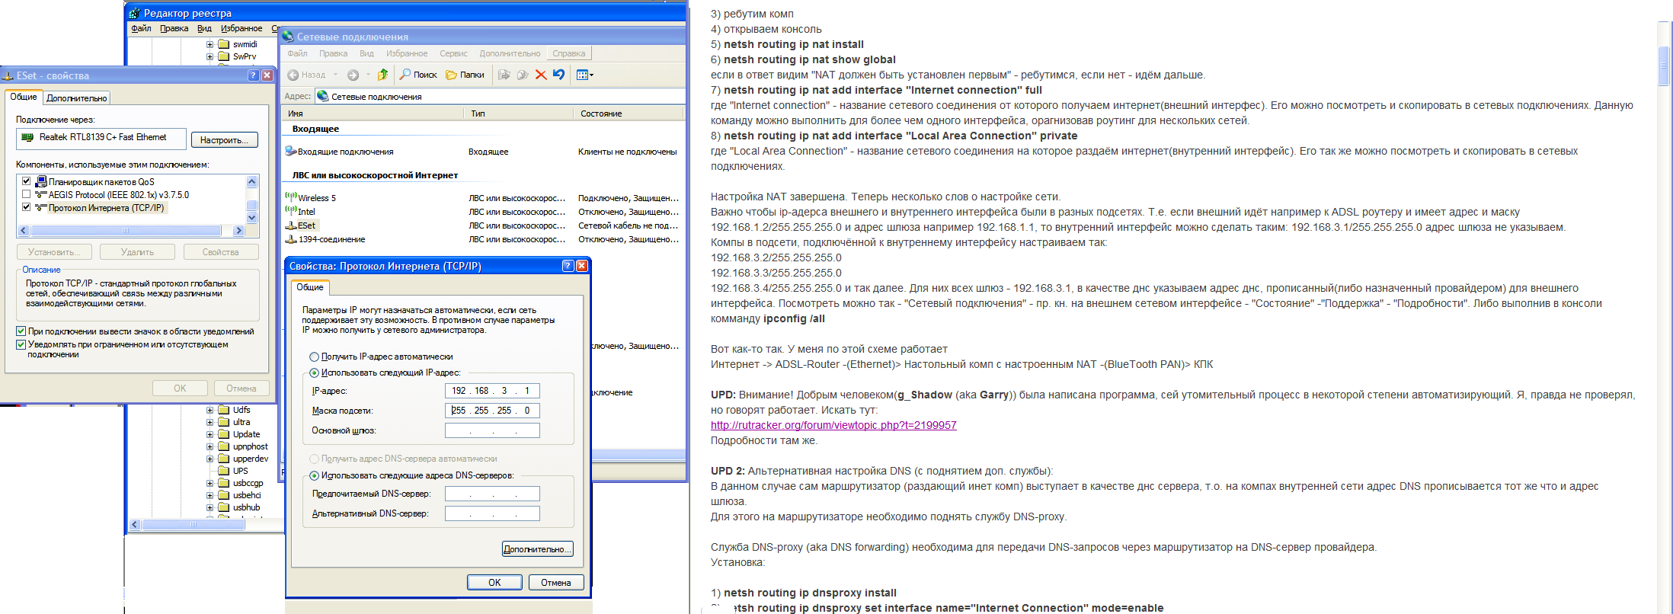This screenshot has height=614, width=1673.
Task: Select the 1394-соединение connection icon
Action: click(x=290, y=239)
